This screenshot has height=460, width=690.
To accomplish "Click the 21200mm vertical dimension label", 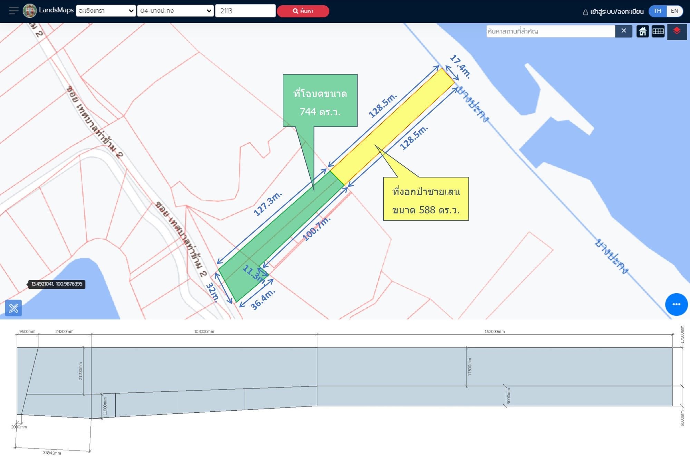I will click(81, 371).
